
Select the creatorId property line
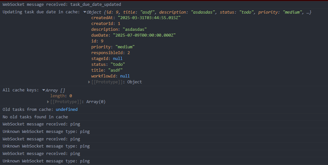tap(105, 24)
